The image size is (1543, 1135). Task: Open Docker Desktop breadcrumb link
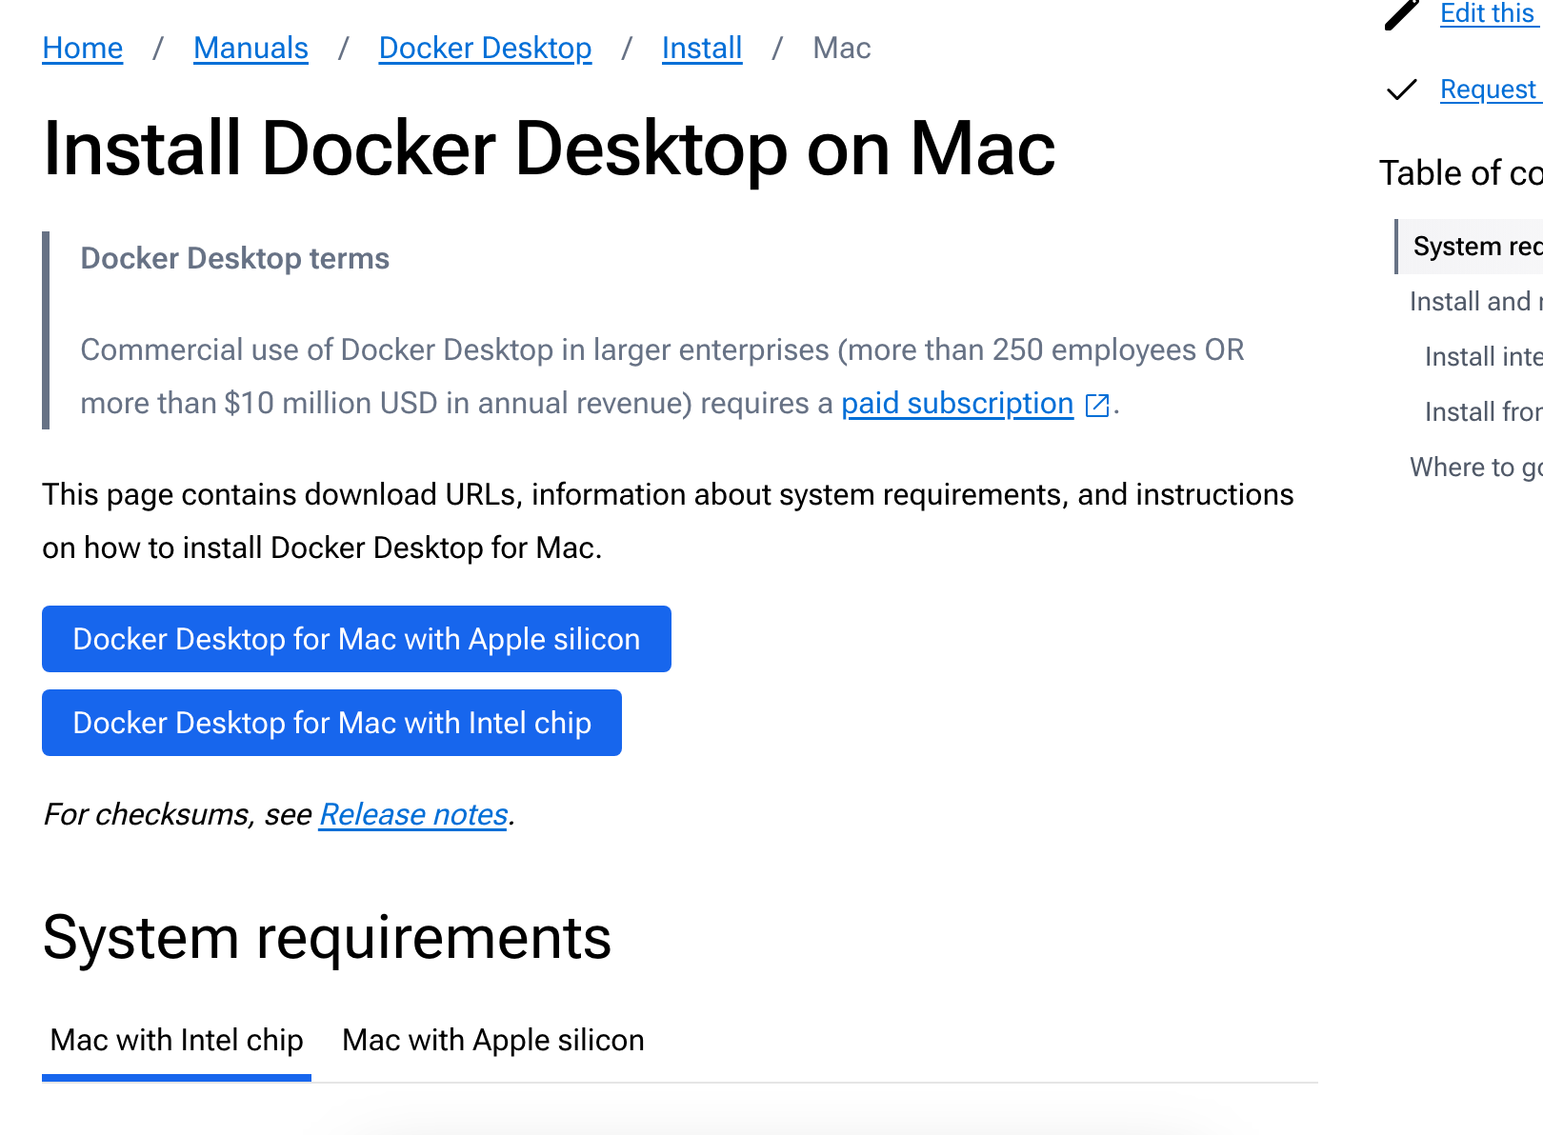point(485,49)
